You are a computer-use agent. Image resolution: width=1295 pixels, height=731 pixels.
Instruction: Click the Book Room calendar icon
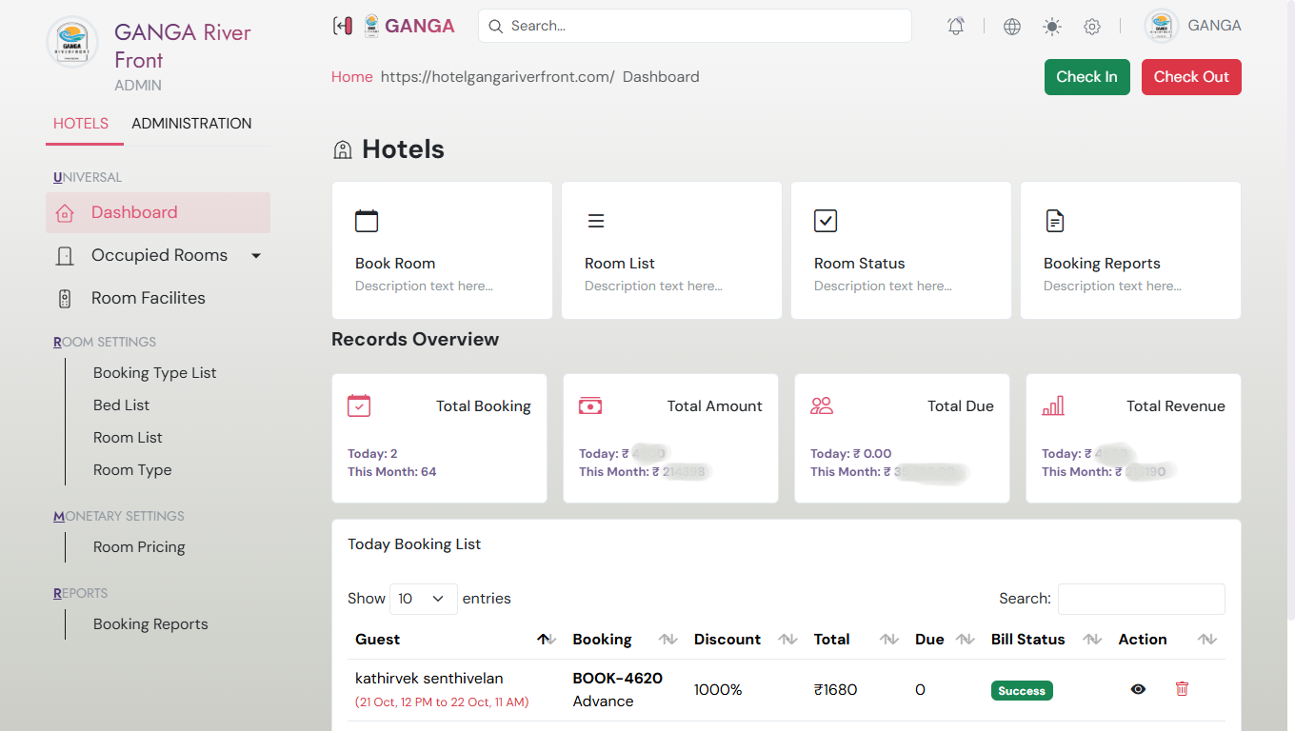pyautogui.click(x=367, y=220)
